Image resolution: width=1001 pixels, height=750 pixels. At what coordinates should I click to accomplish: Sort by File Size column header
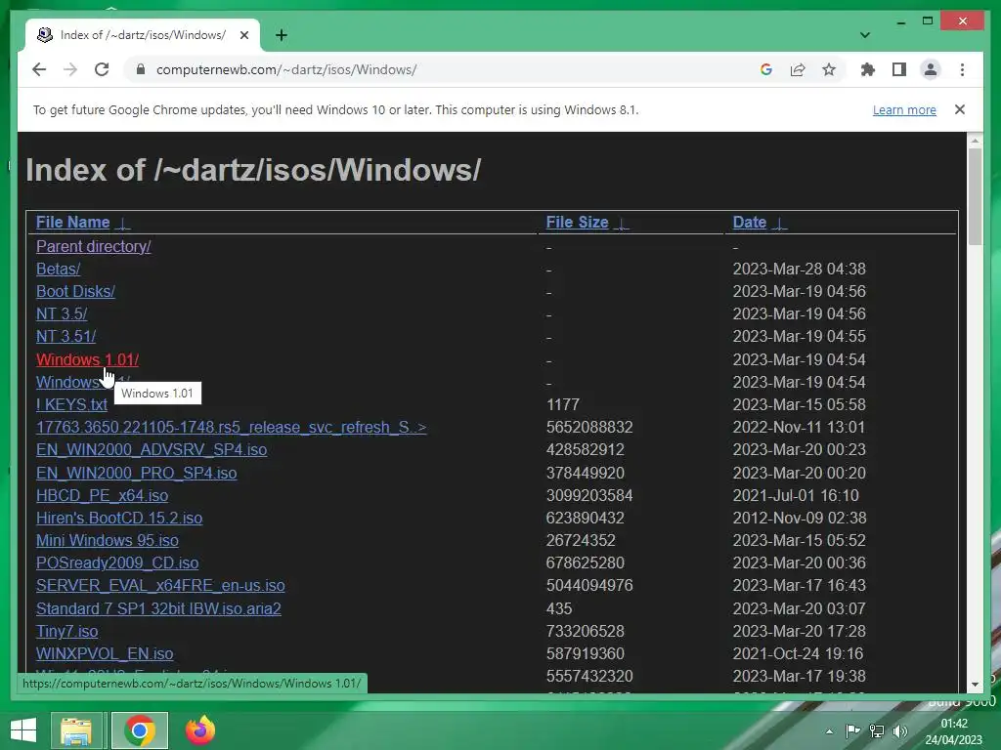(577, 222)
